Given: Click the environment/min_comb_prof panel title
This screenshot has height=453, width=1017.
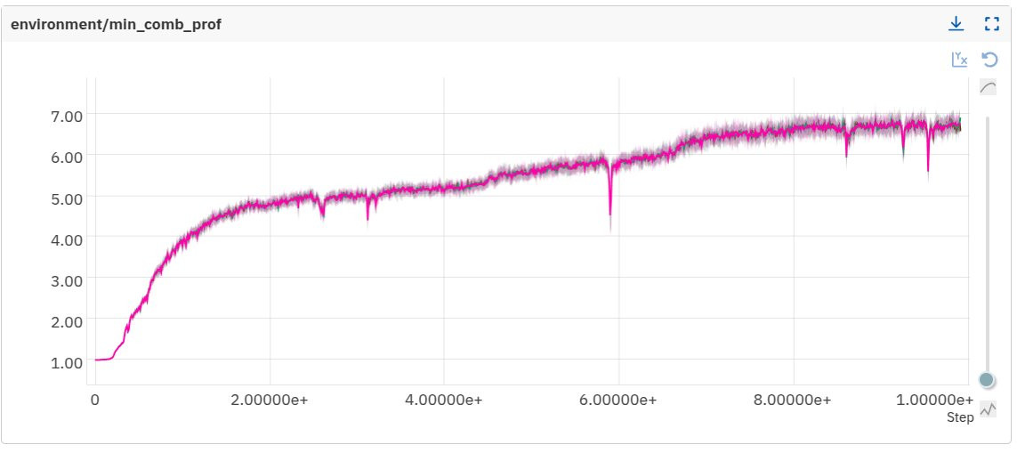Looking at the screenshot, I should tap(116, 25).
